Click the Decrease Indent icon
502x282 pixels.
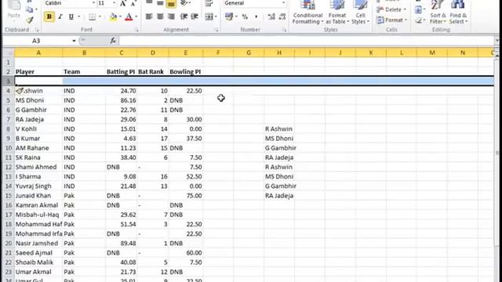point(184,16)
